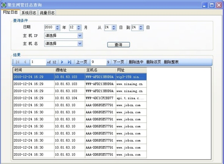Click 删除整表 to clear the table
Image resolution: width=224 pixels, height=164 pixels.
point(171,62)
